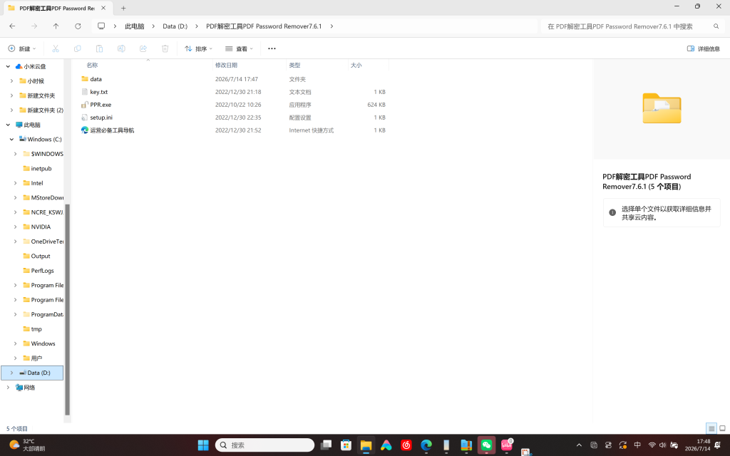Open the 新建 dropdown
The height and width of the screenshot is (456, 730).
point(22,48)
